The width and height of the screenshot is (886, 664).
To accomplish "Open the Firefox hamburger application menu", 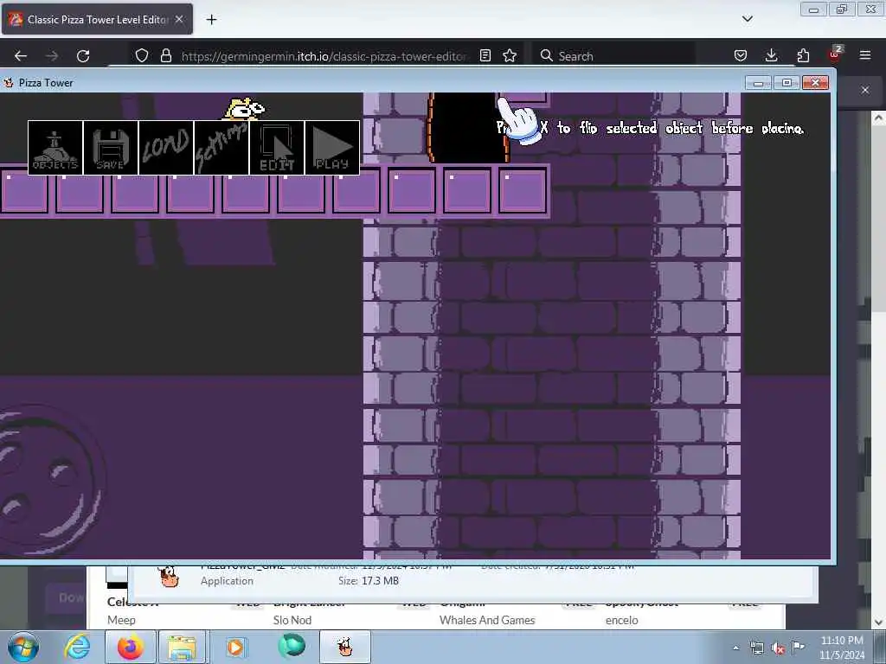I will [x=865, y=55].
